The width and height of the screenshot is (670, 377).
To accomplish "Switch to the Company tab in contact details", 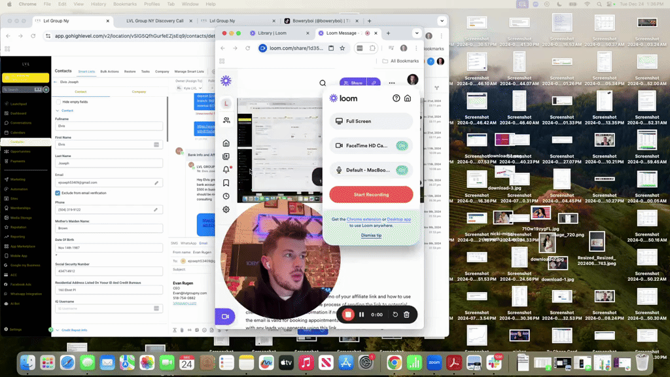I will coord(139,92).
